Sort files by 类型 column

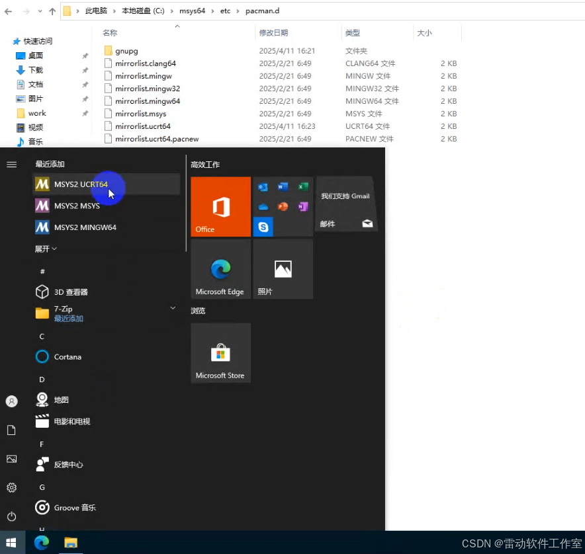[x=353, y=33]
